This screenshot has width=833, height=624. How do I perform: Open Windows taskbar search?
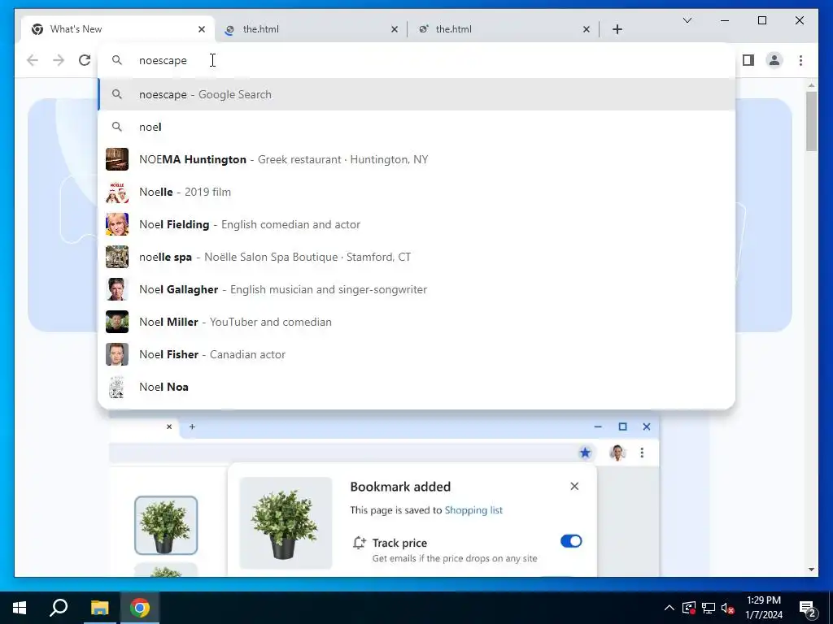click(x=59, y=608)
